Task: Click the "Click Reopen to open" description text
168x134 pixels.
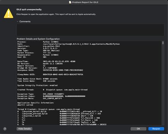Action: (x=56, y=14)
